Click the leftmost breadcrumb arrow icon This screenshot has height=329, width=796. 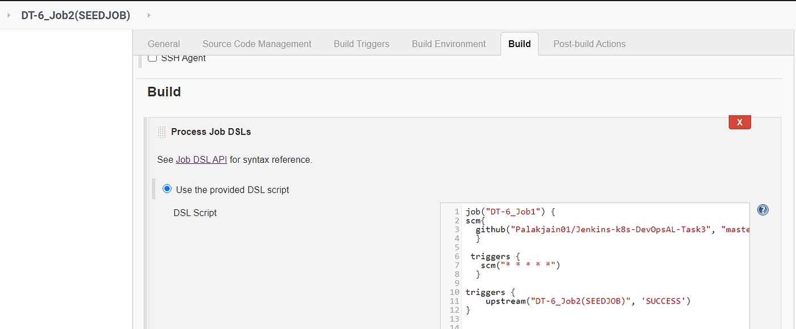[x=9, y=15]
